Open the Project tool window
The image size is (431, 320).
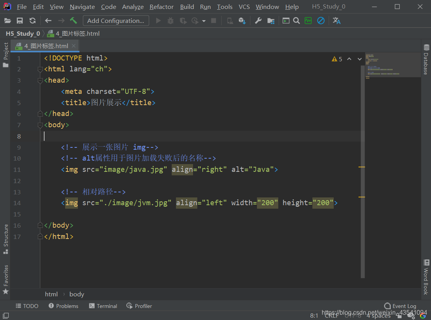point(6,55)
